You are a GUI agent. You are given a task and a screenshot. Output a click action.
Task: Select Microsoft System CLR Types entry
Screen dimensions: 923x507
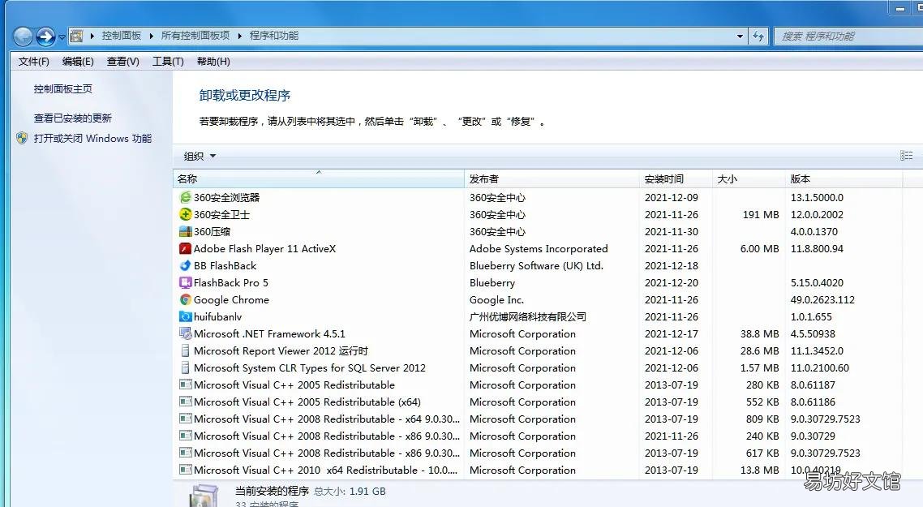pyautogui.click(x=310, y=368)
